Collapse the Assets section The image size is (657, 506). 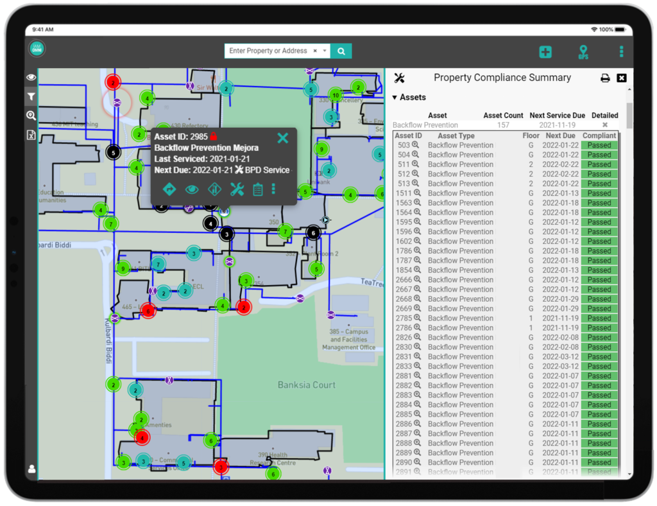395,98
